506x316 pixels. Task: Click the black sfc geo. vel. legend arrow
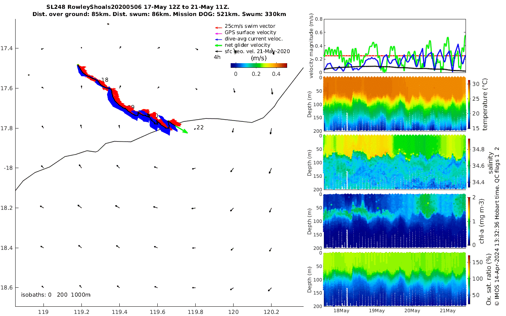(218, 52)
